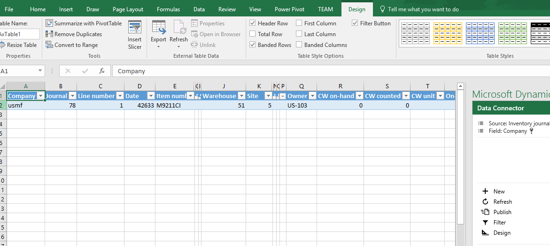Uncheck the Header Row checkbox
The width and height of the screenshot is (550, 246).
click(x=253, y=23)
